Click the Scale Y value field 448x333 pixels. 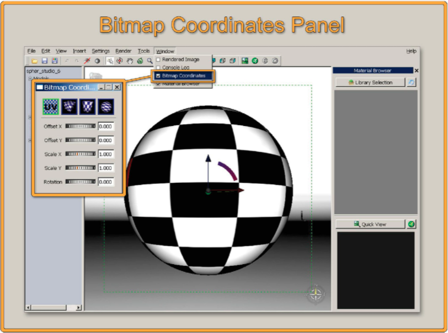pyautogui.click(x=106, y=168)
